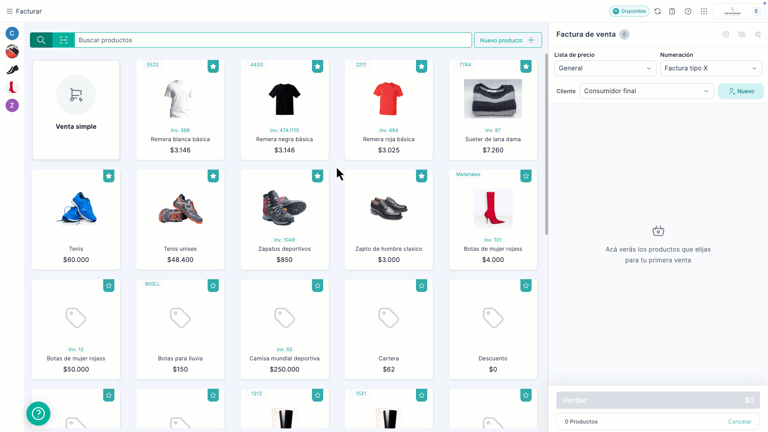
Task: Click the payment/camera icon on the invoice panel
Action: 742,34
